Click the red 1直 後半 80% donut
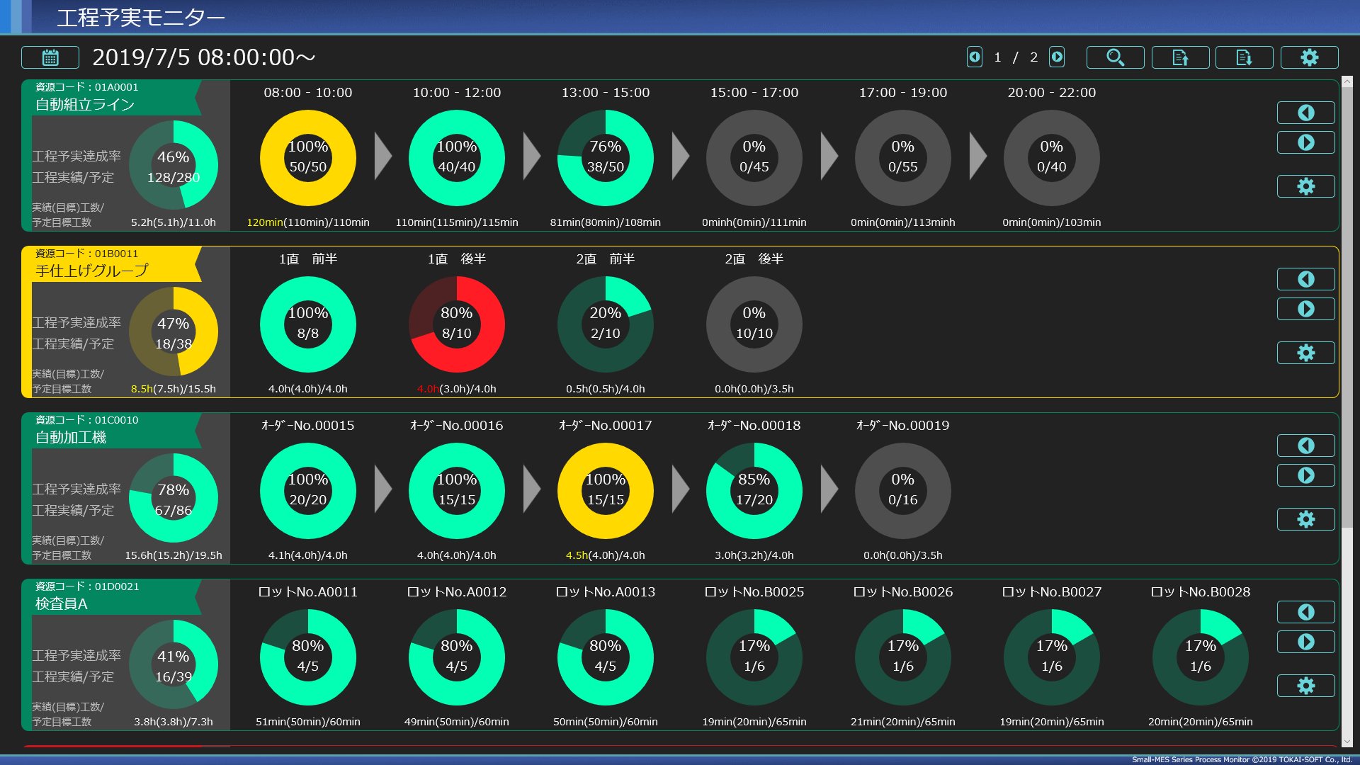The height and width of the screenshot is (765, 1360). (x=457, y=324)
